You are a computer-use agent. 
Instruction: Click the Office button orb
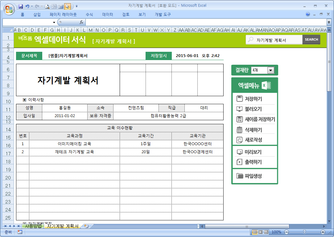pos(9,8)
